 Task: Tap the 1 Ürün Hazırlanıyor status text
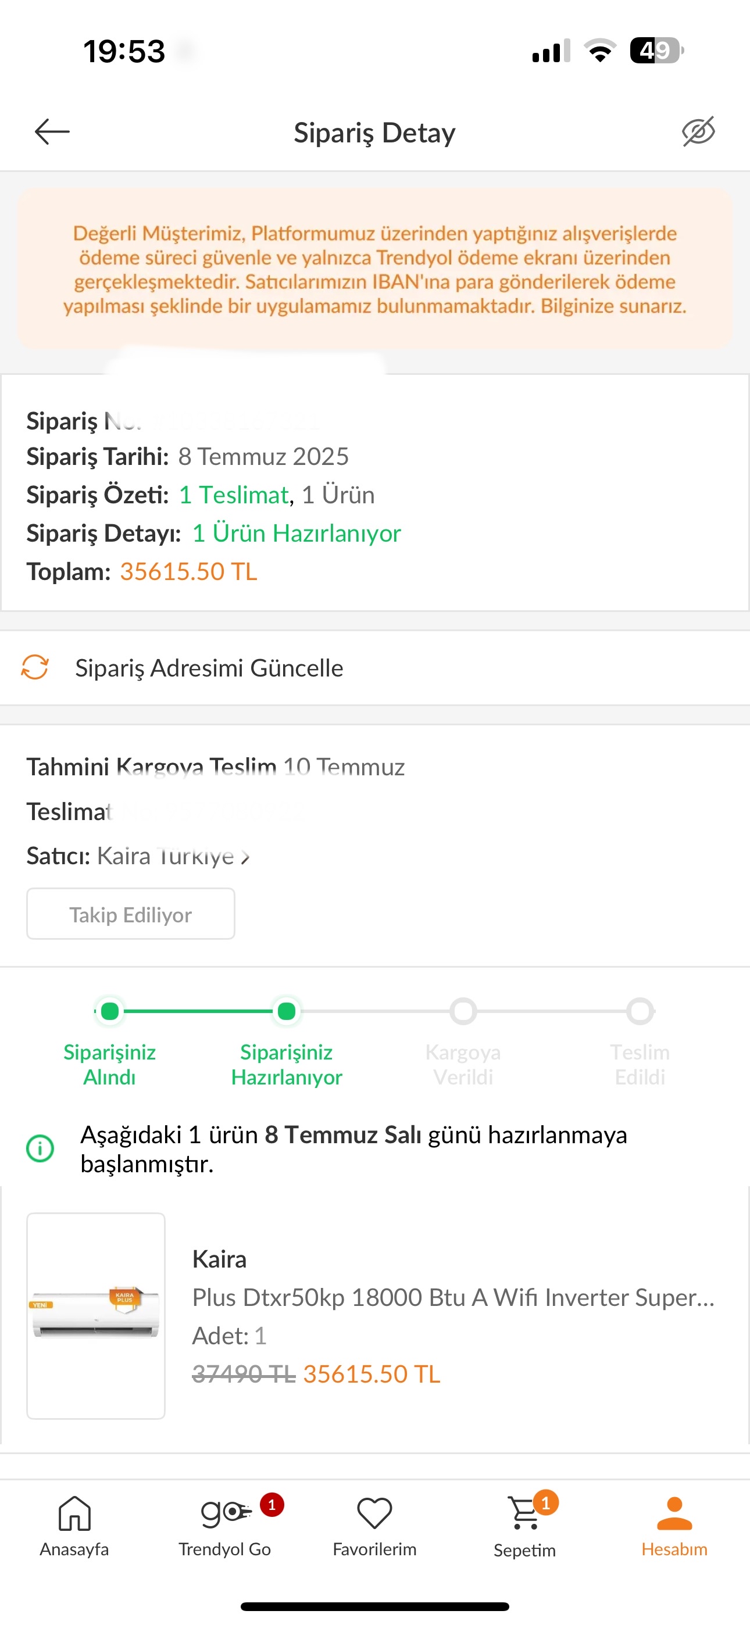click(x=297, y=533)
